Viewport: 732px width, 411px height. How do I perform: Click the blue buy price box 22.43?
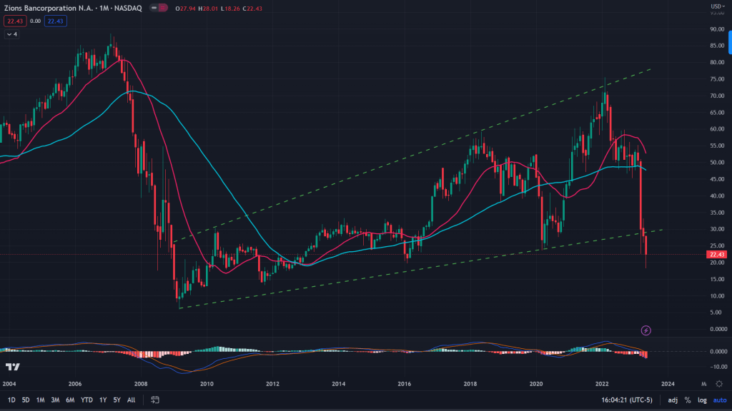click(x=55, y=21)
